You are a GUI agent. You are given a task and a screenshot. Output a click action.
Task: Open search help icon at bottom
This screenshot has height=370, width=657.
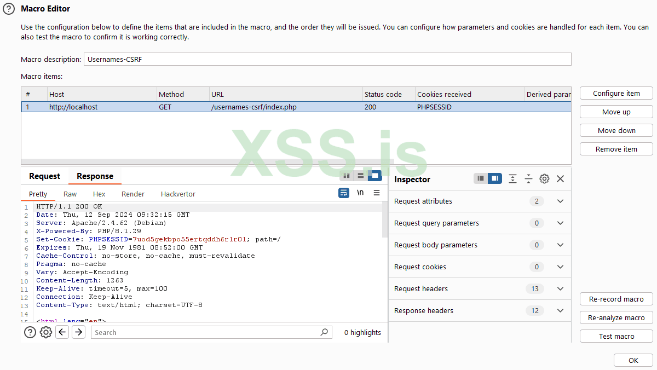30,332
